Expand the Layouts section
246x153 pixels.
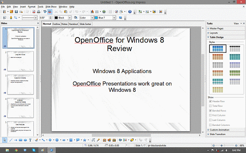226,33
